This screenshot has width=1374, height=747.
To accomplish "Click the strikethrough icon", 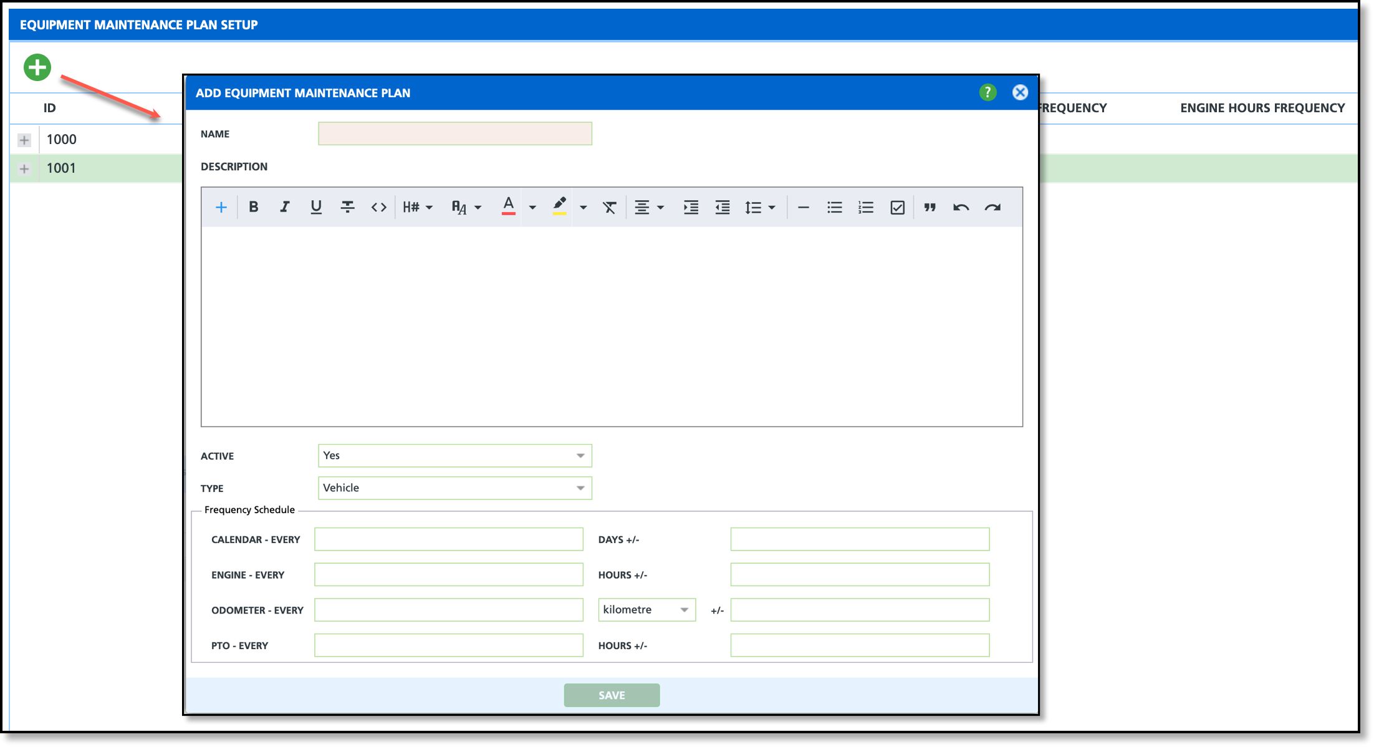I will (x=347, y=207).
